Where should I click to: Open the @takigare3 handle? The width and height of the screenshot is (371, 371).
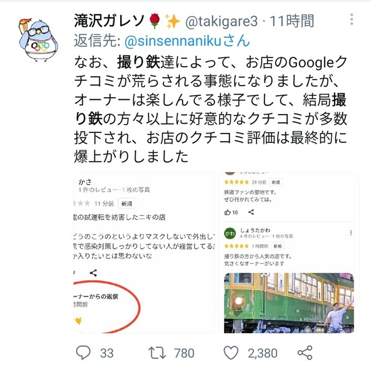point(221,21)
